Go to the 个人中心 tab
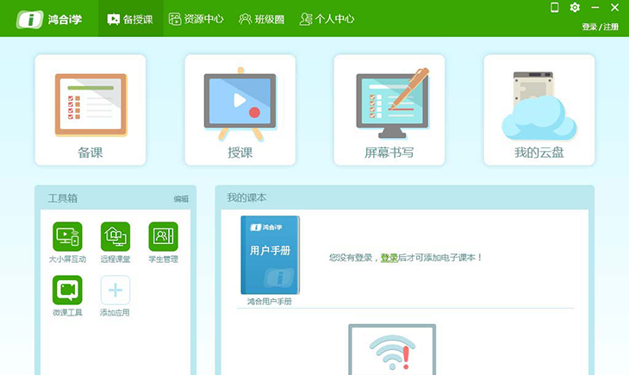The width and height of the screenshot is (629, 375). pos(327,19)
